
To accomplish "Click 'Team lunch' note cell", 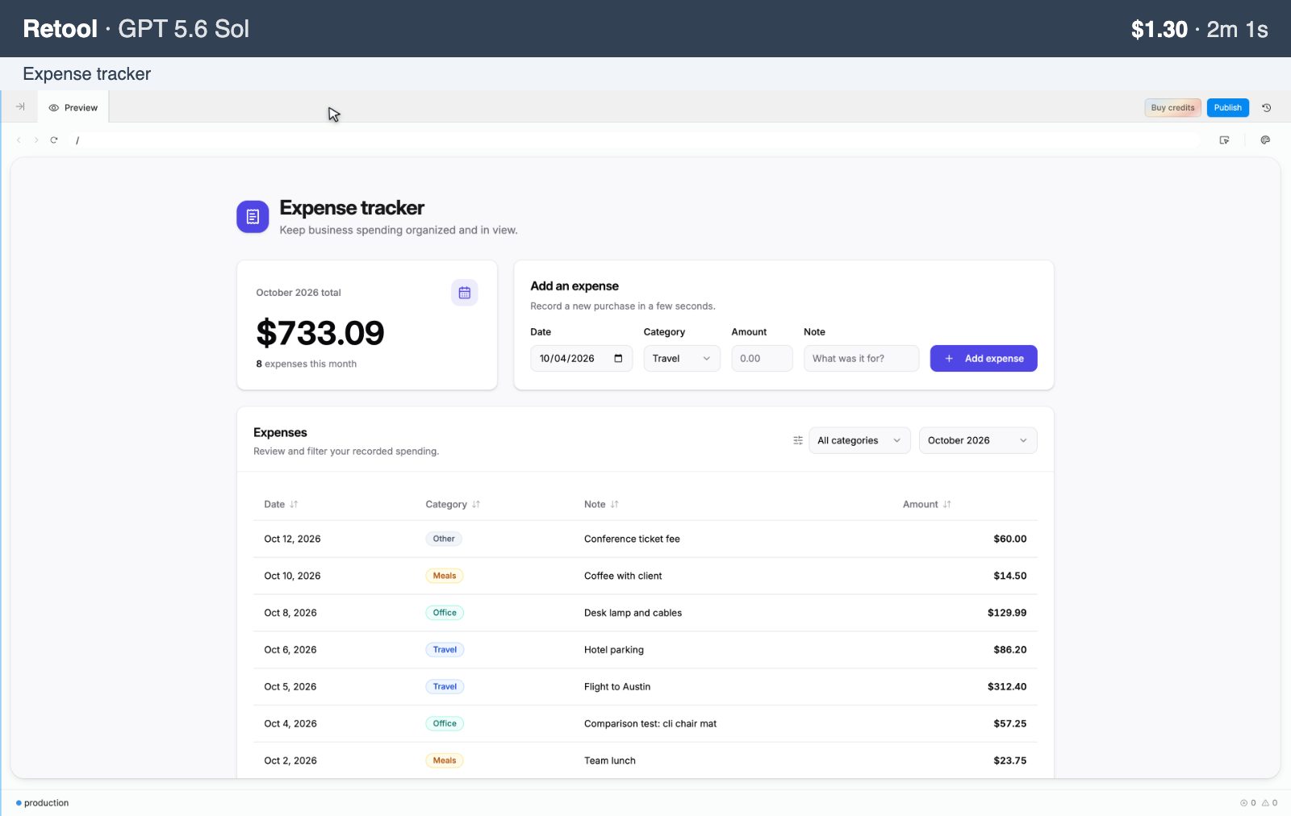I will pos(610,760).
